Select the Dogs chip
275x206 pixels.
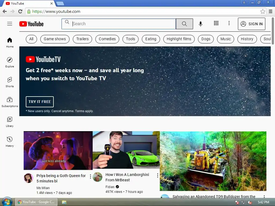pyautogui.click(x=206, y=39)
